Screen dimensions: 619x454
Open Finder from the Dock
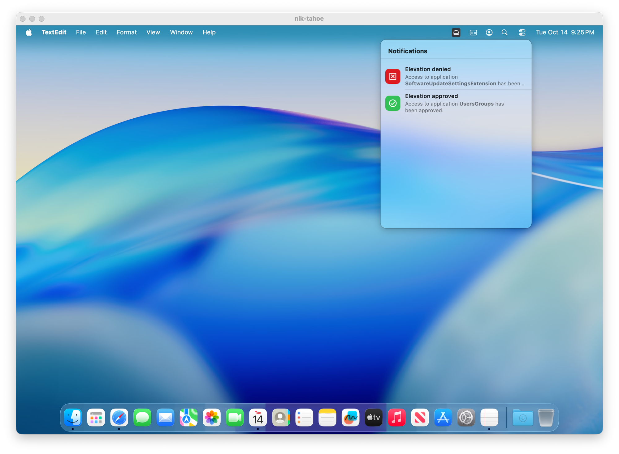[x=73, y=418]
